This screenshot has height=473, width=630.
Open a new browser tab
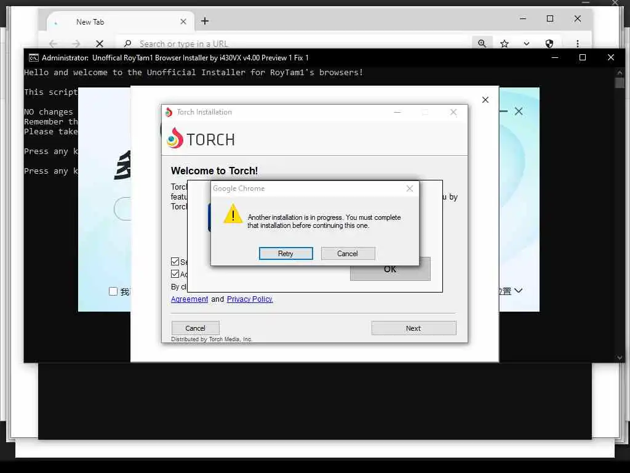coord(205,21)
